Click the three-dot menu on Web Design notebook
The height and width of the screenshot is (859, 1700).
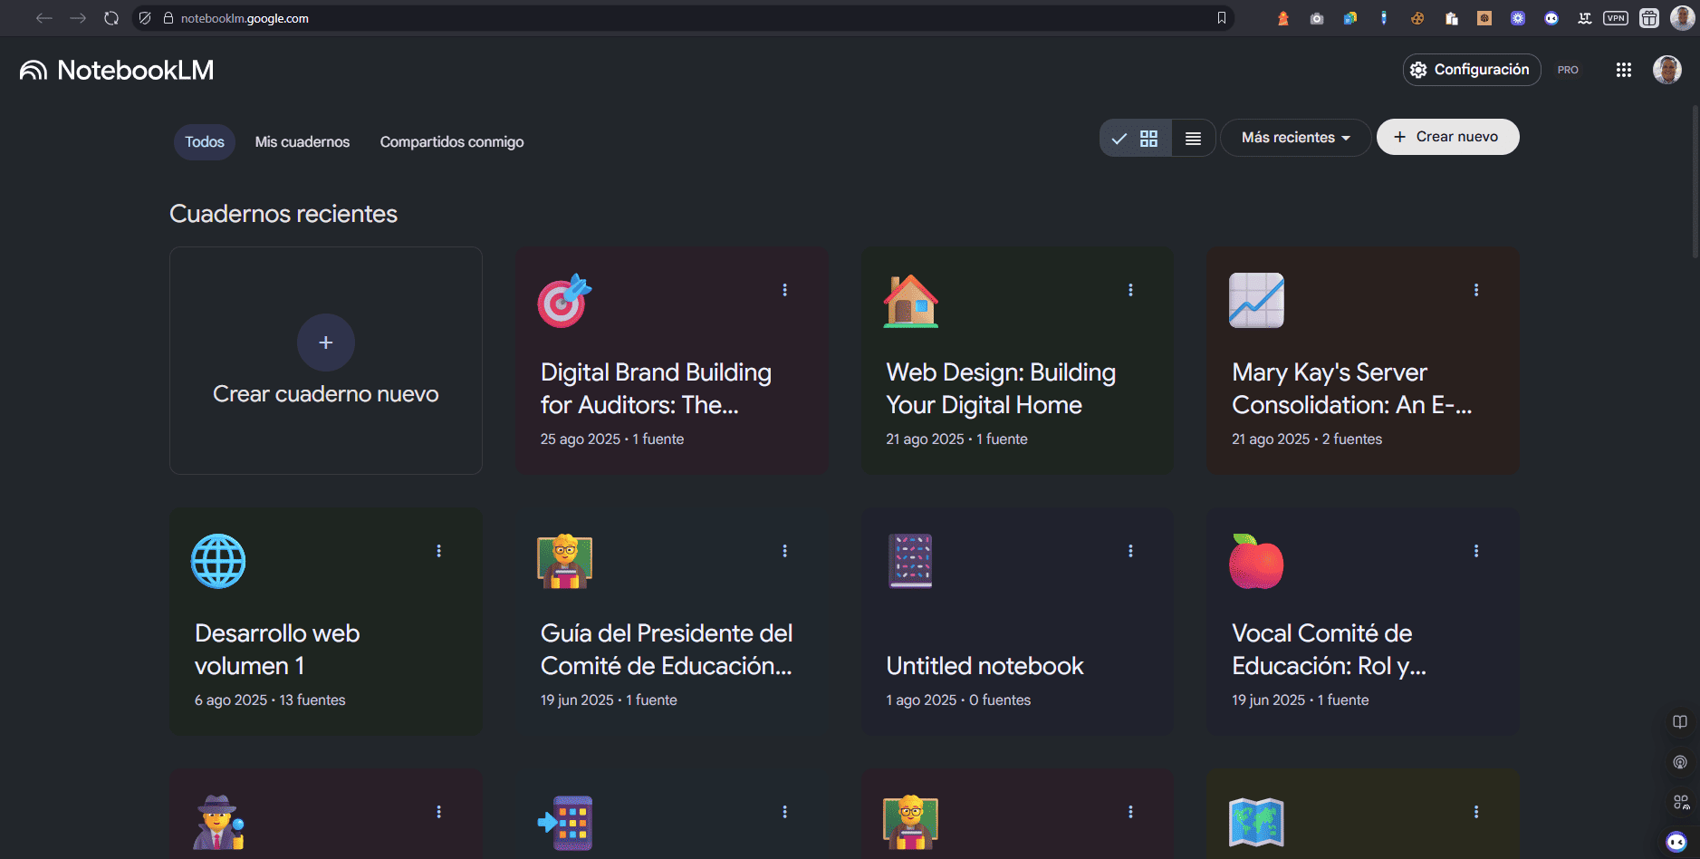[x=1130, y=290]
